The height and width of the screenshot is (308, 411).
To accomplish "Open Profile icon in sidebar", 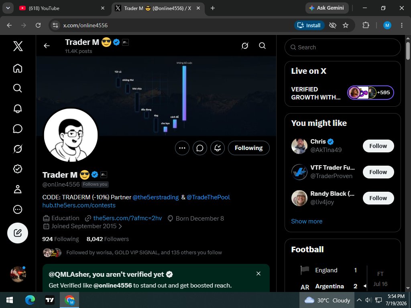I will (x=18, y=189).
